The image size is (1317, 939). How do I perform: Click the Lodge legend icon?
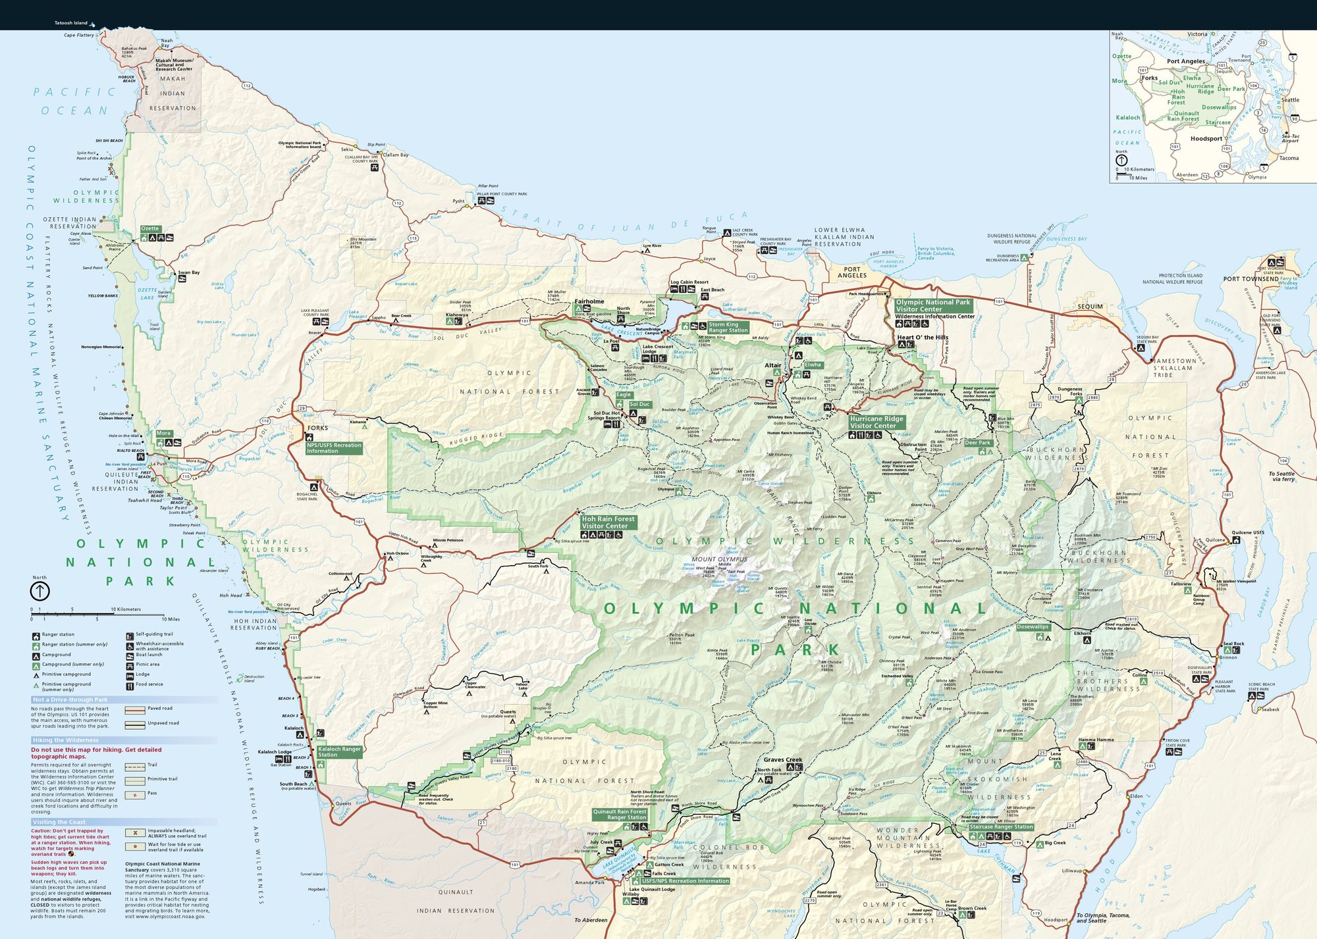coord(130,675)
